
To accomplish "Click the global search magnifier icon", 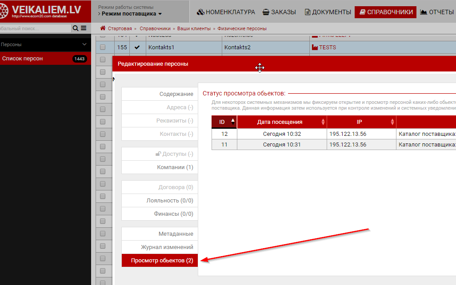I will click(x=76, y=28).
